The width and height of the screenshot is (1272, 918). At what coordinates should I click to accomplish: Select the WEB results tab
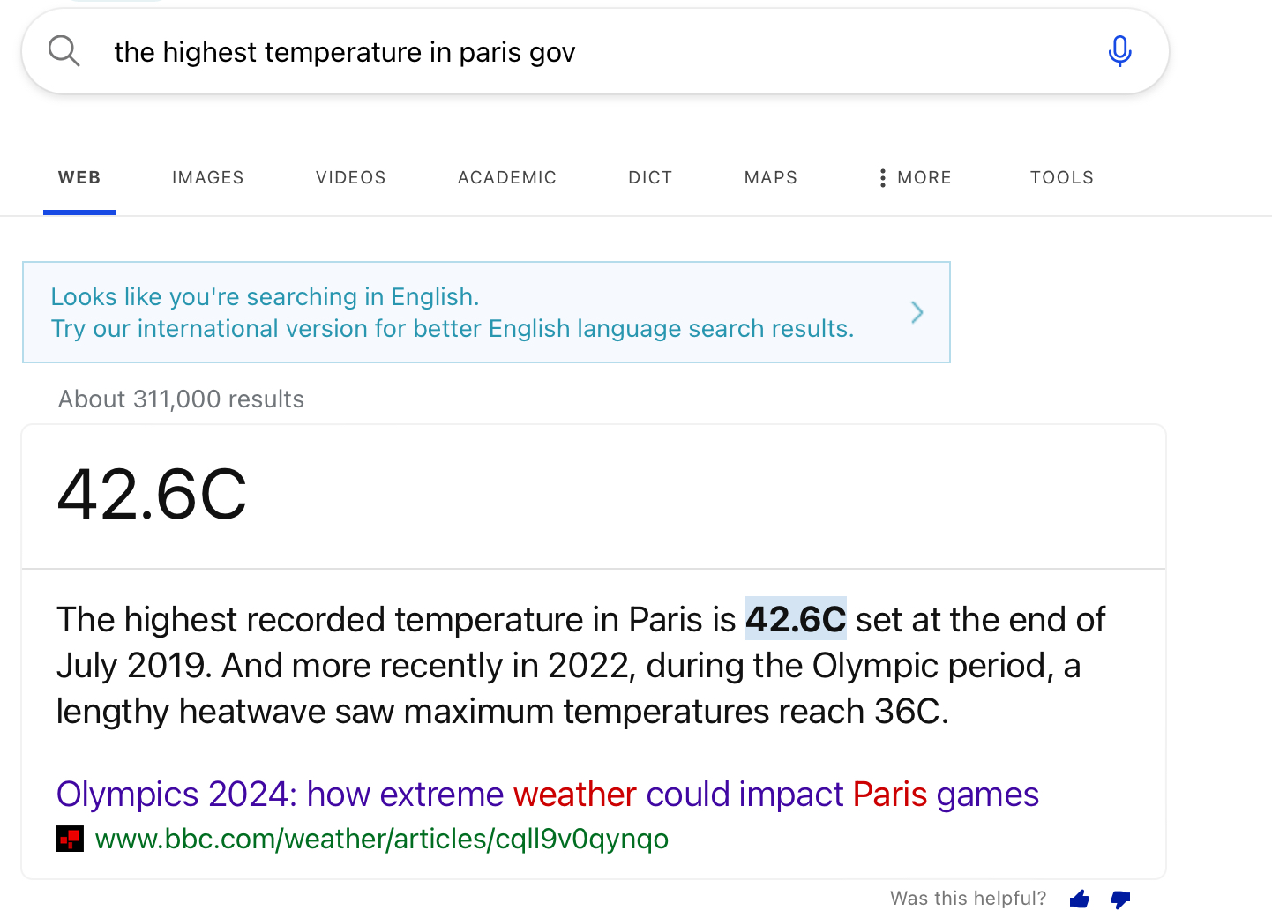(79, 178)
